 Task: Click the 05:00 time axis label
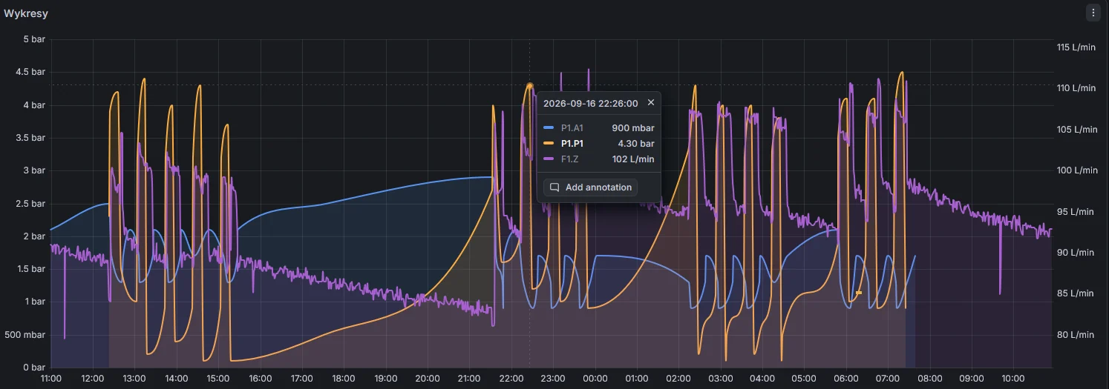pyautogui.click(x=805, y=378)
